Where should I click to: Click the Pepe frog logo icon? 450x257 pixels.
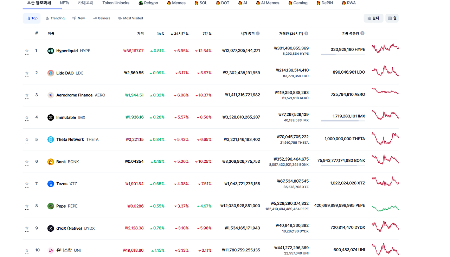[51, 206]
